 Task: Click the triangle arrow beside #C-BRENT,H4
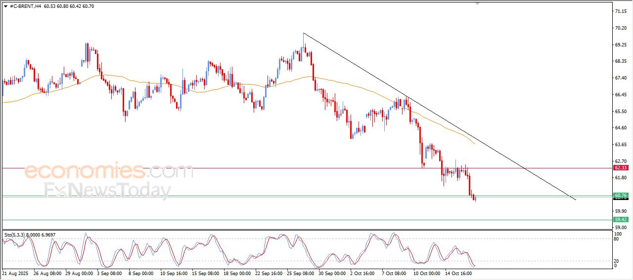[5, 6]
